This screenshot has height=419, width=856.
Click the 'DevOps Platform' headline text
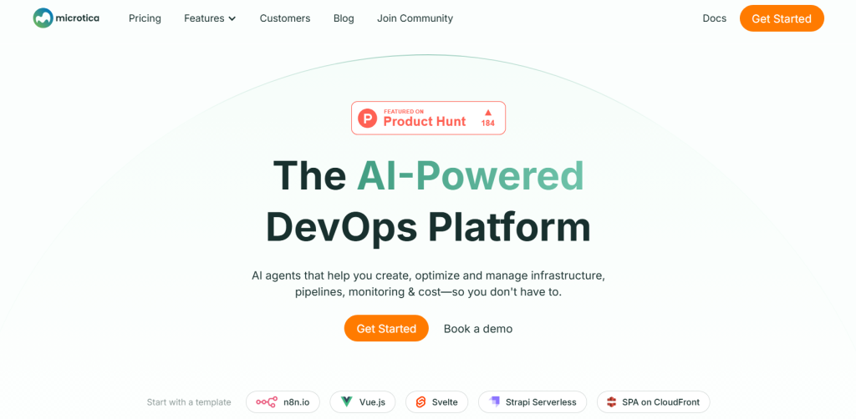[x=428, y=226]
